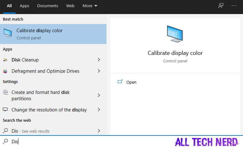This screenshot has width=243, height=147.
Task: Click Calibrate display color title in preview
Action: (175, 53)
